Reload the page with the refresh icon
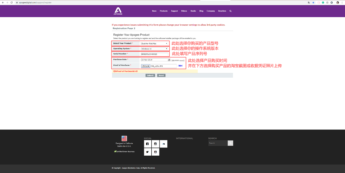 (x=11, y=2)
